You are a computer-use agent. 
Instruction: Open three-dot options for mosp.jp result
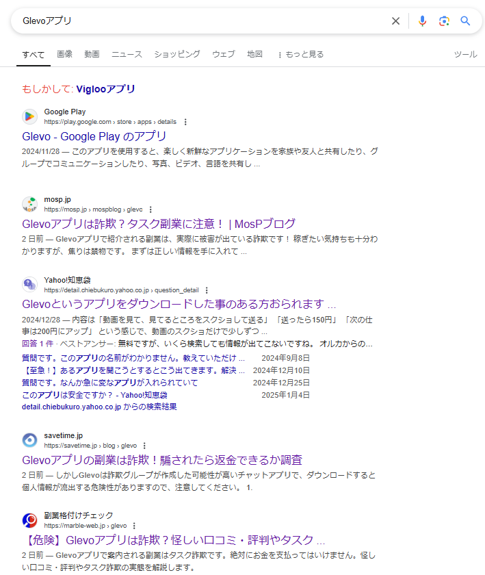tap(150, 209)
